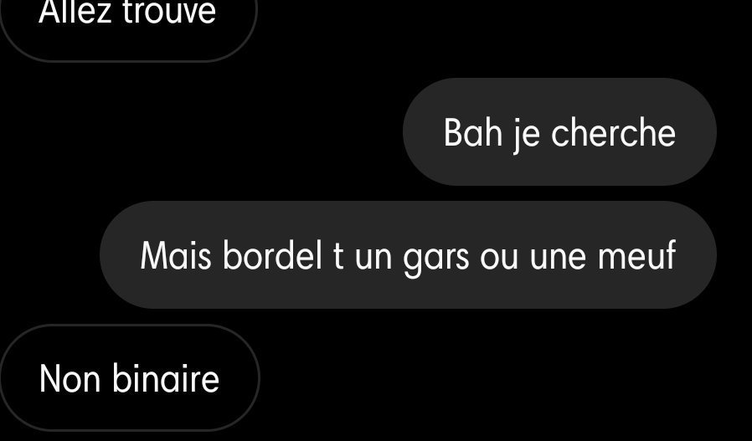Tap the word "je" in sent bubble
This screenshot has height=441, width=752.
point(527,136)
